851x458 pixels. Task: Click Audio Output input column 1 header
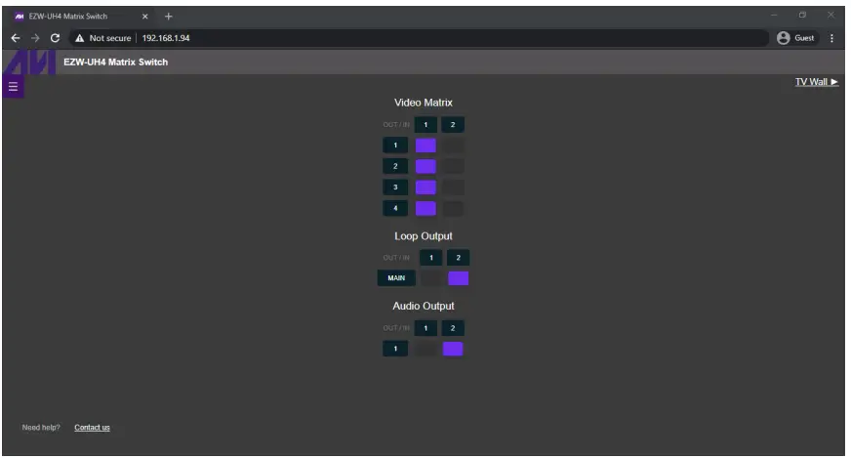point(425,328)
